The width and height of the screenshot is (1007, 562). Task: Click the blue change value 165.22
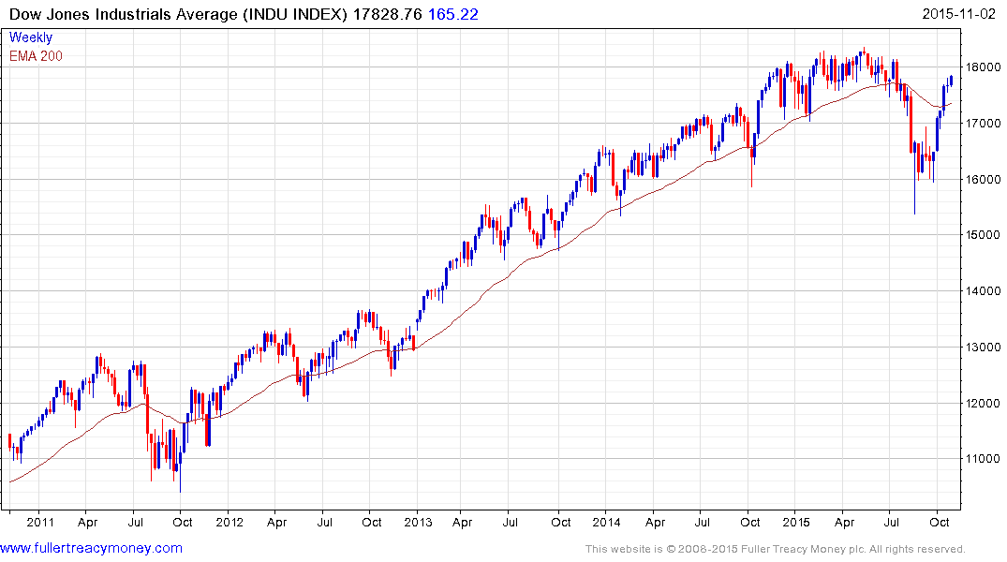pos(452,14)
